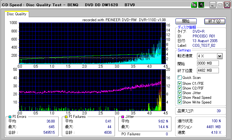The width and height of the screenshot is (232, 140).
Task: Click the 開始 position field showing 0000 MB
Action: point(208,63)
